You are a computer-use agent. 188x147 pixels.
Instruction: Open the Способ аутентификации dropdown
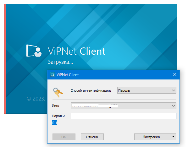point(147,90)
